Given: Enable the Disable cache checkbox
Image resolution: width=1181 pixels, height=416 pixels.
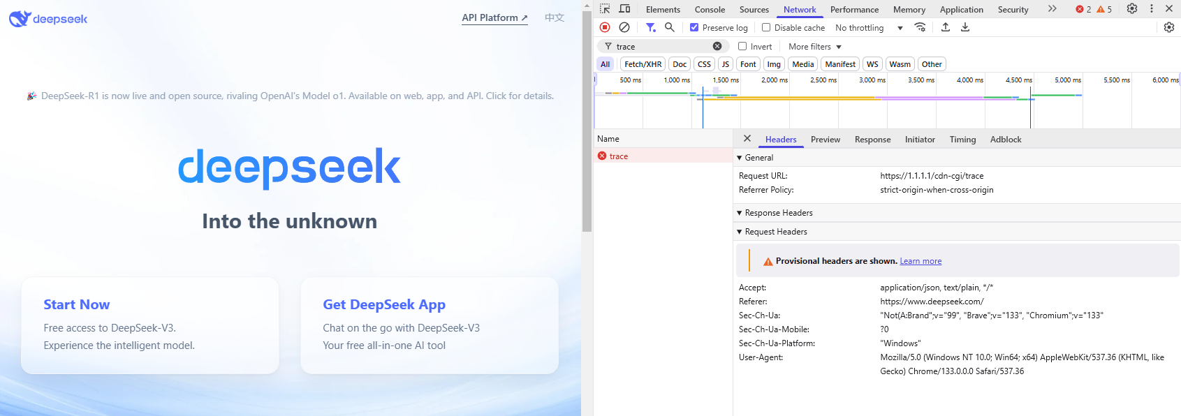Looking at the screenshot, I should (x=766, y=27).
